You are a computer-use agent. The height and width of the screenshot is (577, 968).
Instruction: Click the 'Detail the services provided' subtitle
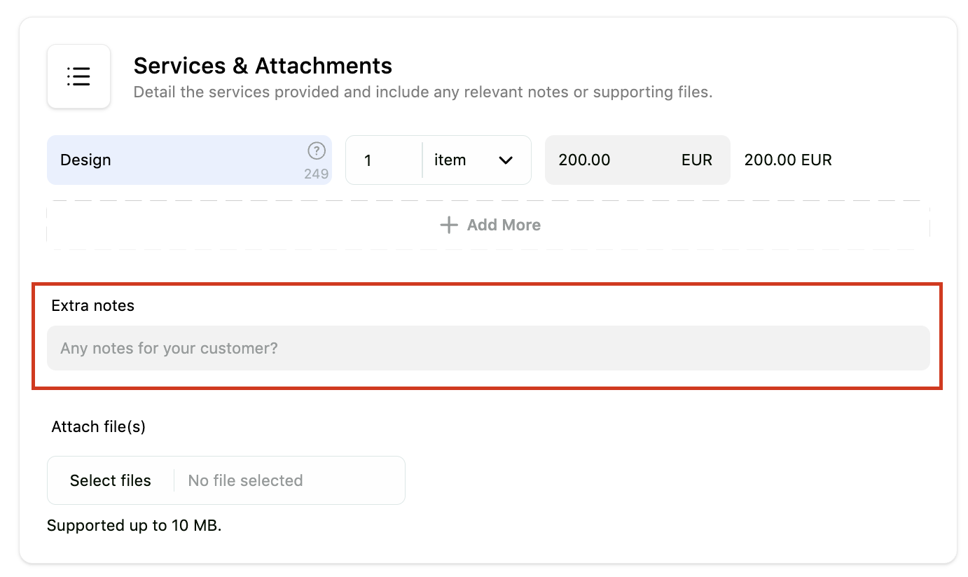coord(423,92)
